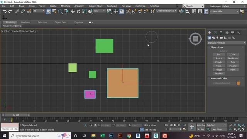Click the circular selection region icon
The width and height of the screenshot is (247, 139).
click(x=60, y=11)
